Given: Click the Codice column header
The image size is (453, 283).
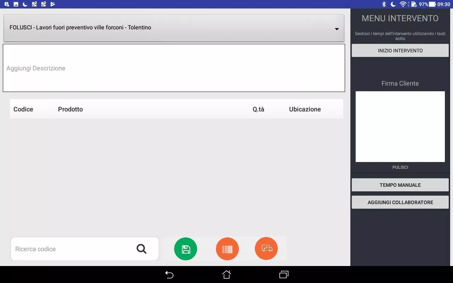Looking at the screenshot, I should pyautogui.click(x=23, y=109).
